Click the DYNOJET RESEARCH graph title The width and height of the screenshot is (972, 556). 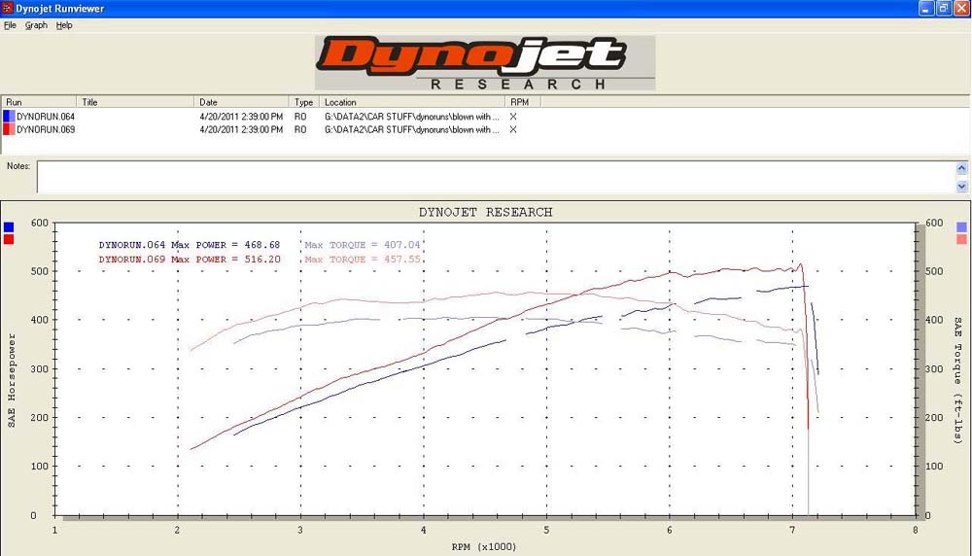tap(485, 212)
